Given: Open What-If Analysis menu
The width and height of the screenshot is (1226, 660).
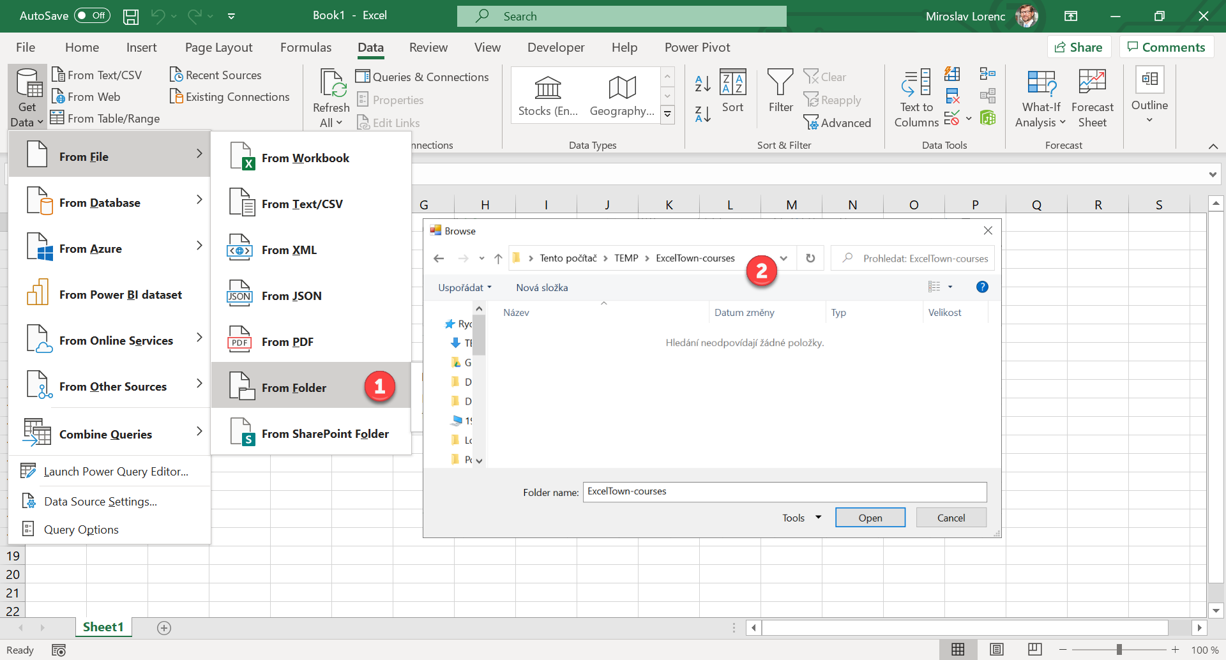Looking at the screenshot, I should tap(1041, 98).
